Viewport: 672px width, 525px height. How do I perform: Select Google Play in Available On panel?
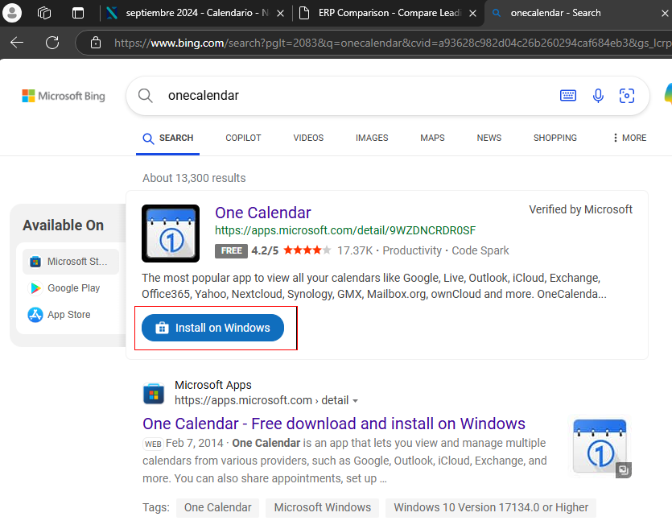[x=73, y=287]
